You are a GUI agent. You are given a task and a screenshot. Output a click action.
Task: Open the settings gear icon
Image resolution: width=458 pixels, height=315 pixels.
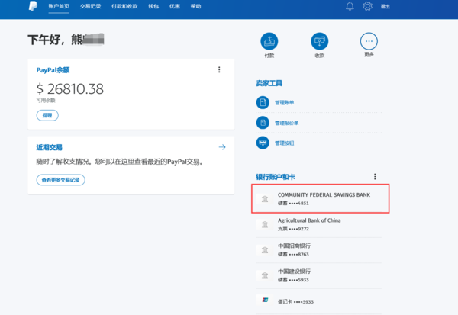pos(367,6)
